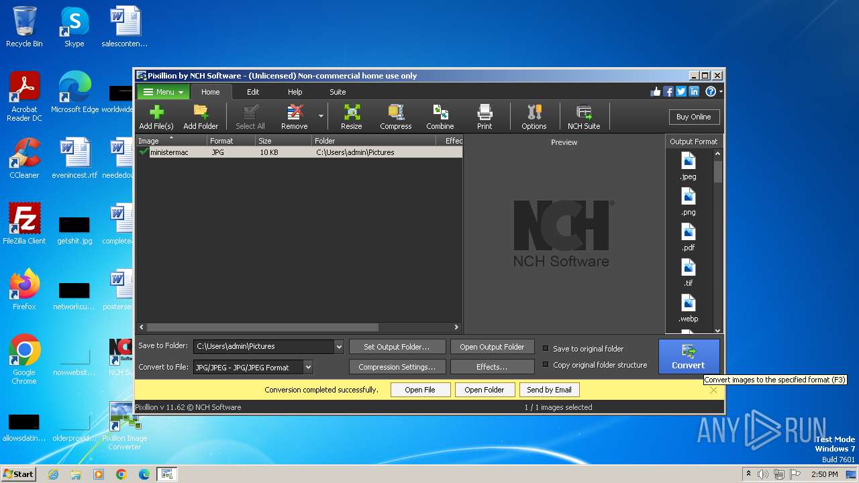
Task: Click the Print toolbar icon
Action: (485, 117)
